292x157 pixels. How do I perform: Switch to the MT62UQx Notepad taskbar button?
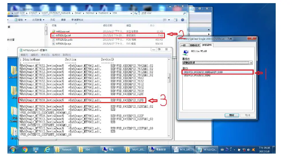coord(206,150)
